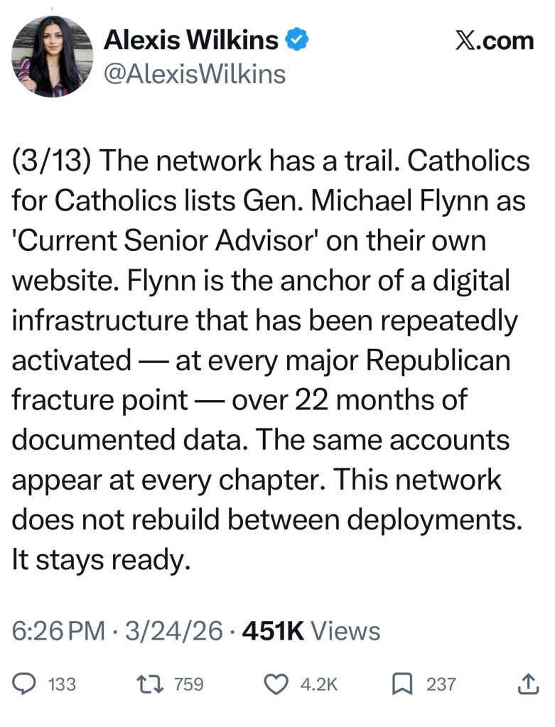Click the 4.2K likes count

click(318, 684)
